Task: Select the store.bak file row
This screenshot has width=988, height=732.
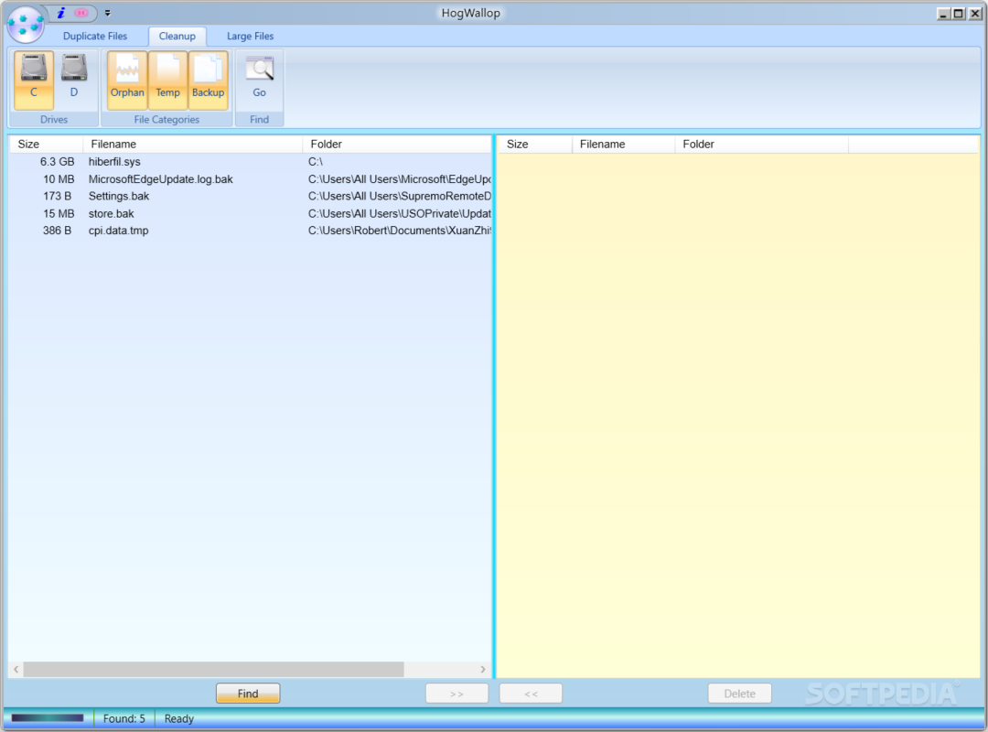Action: 250,214
